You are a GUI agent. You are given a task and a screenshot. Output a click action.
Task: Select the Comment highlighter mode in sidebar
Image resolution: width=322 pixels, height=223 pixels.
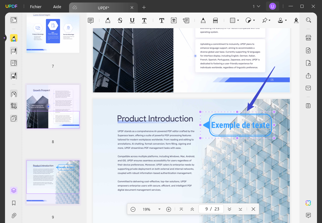(x=14, y=38)
